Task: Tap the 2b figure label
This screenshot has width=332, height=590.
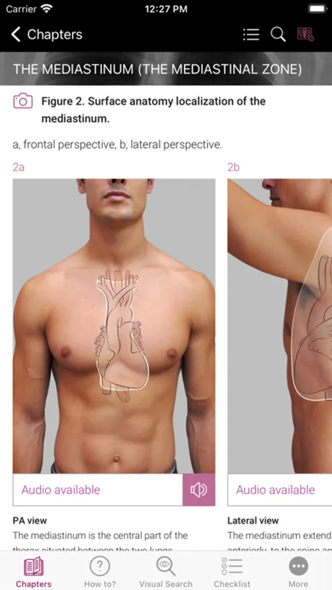Action: 234,167
